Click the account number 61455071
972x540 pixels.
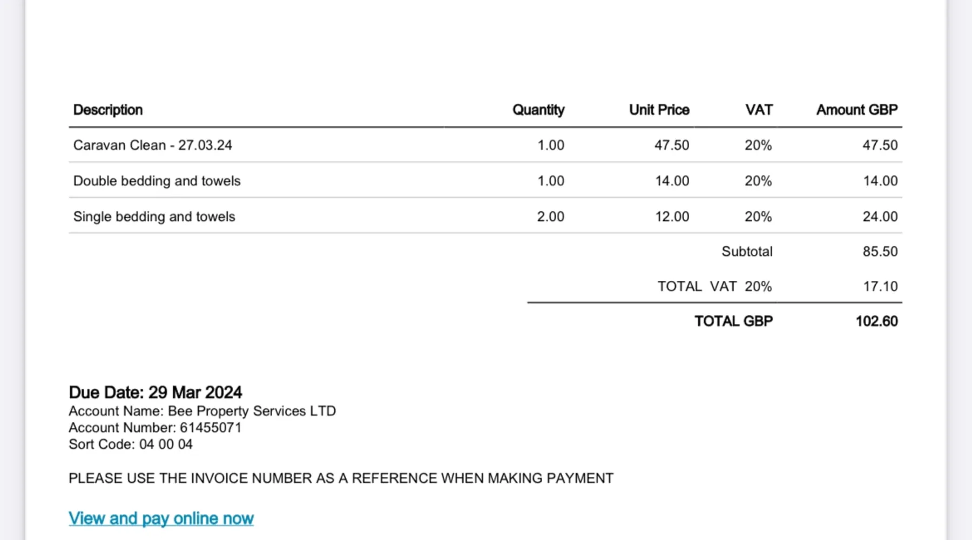(x=211, y=428)
